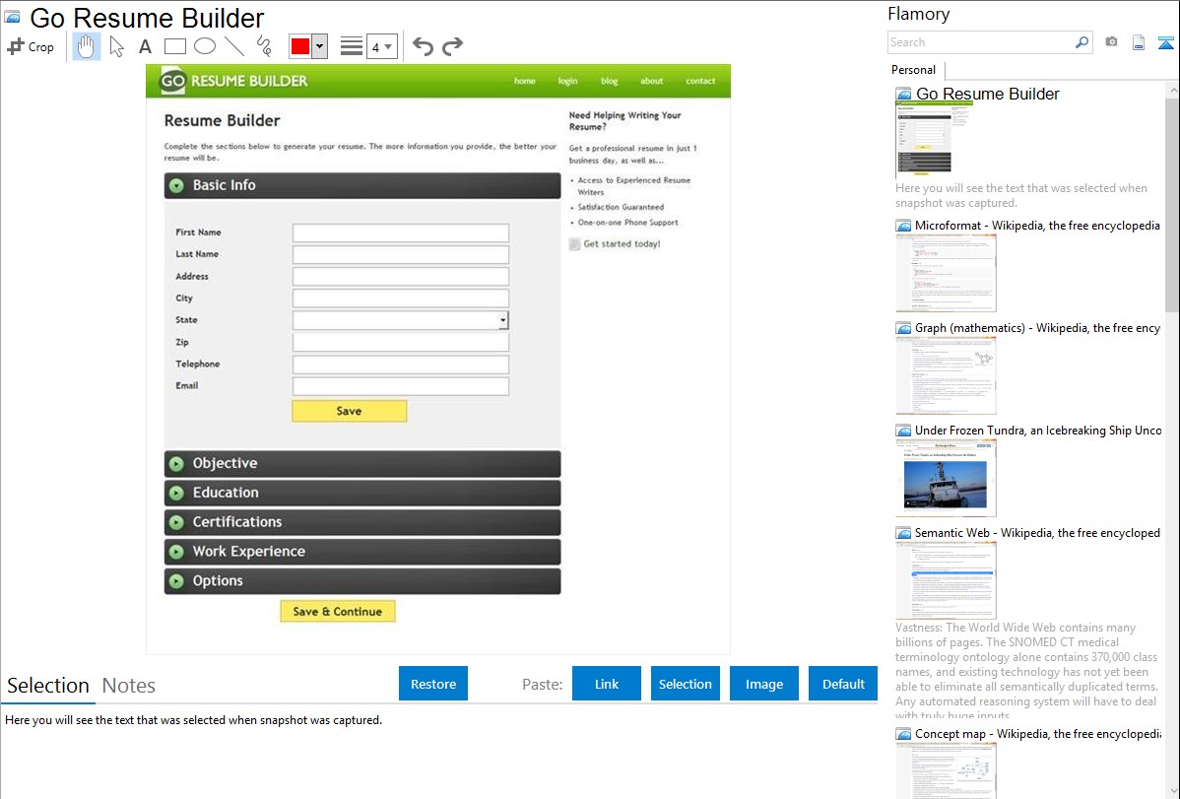Select the Under Frozen Tundra snapshot title
Screen dimensions: 1180x799
pos(1038,430)
